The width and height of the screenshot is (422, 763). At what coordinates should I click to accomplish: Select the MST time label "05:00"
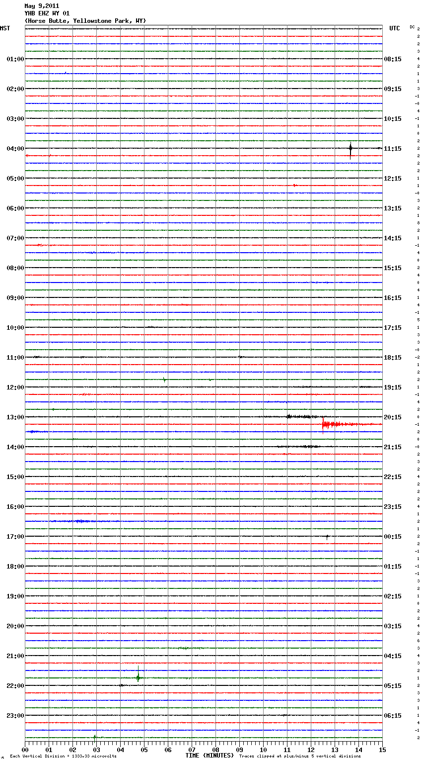[15, 179]
